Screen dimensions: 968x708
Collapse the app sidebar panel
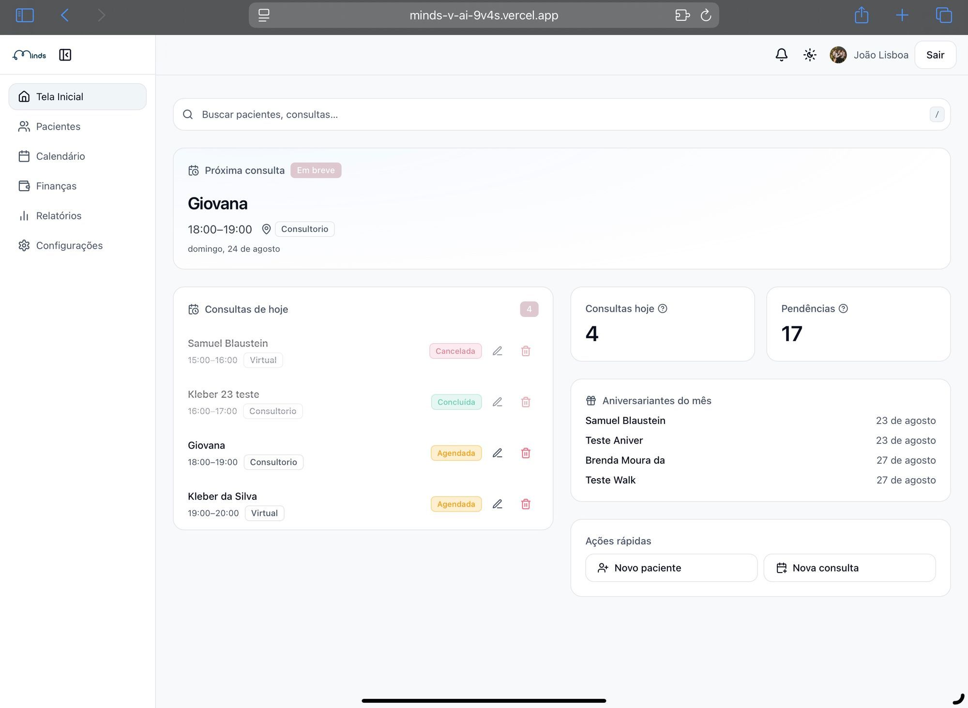(x=65, y=55)
